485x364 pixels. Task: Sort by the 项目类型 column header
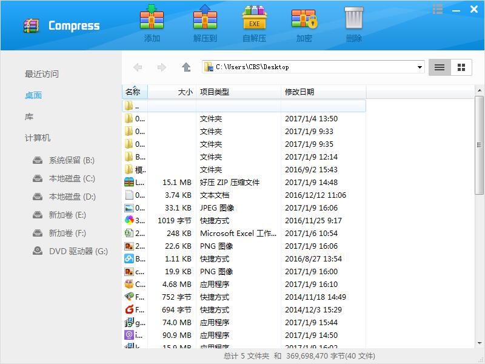[x=238, y=92]
